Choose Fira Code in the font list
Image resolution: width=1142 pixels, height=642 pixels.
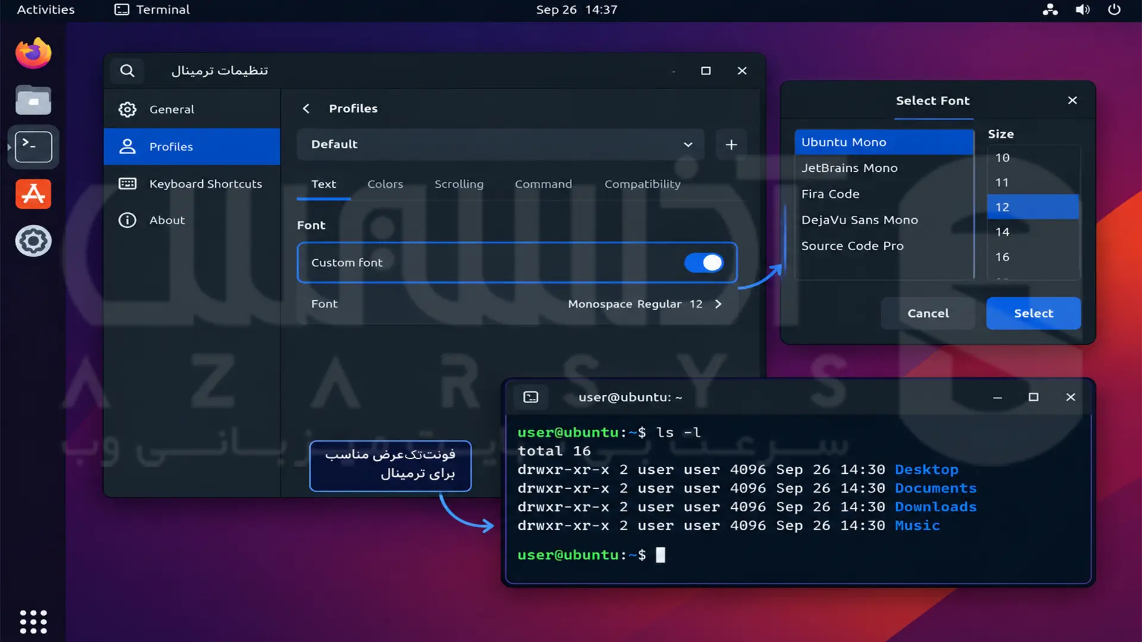tap(884, 194)
